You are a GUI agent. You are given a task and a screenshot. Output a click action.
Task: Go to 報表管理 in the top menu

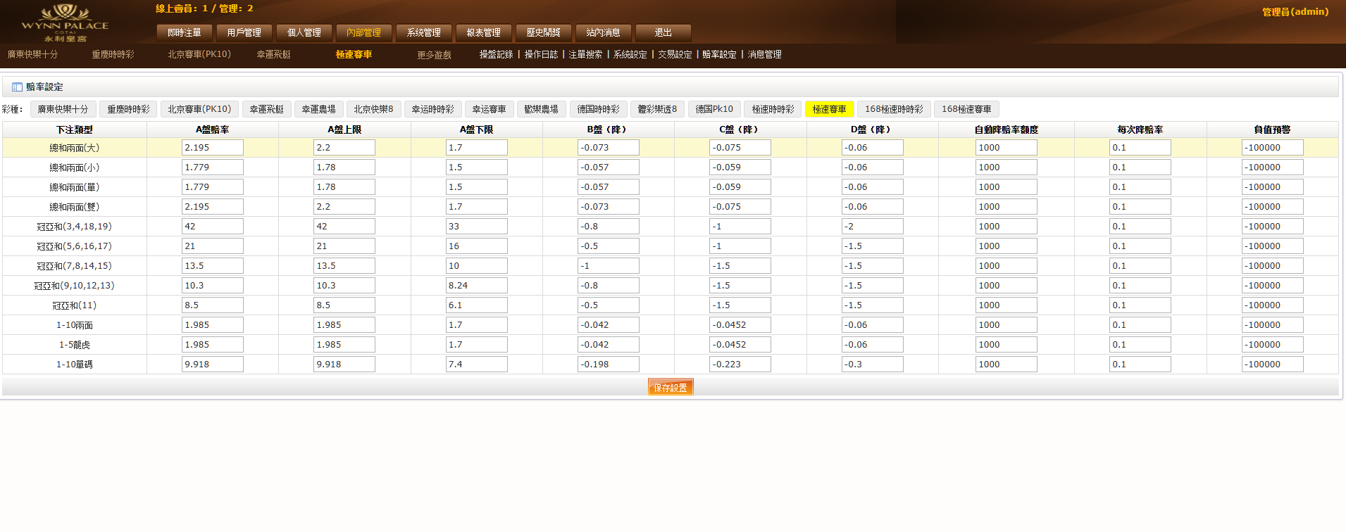(x=483, y=33)
